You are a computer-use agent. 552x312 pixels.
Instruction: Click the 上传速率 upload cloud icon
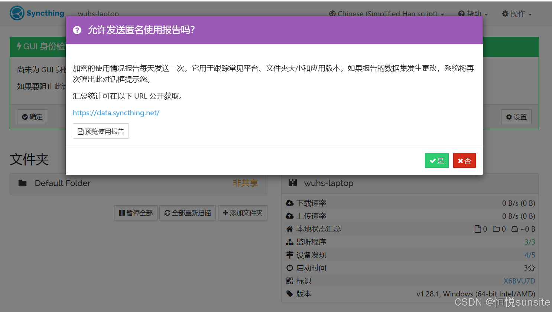coord(290,216)
